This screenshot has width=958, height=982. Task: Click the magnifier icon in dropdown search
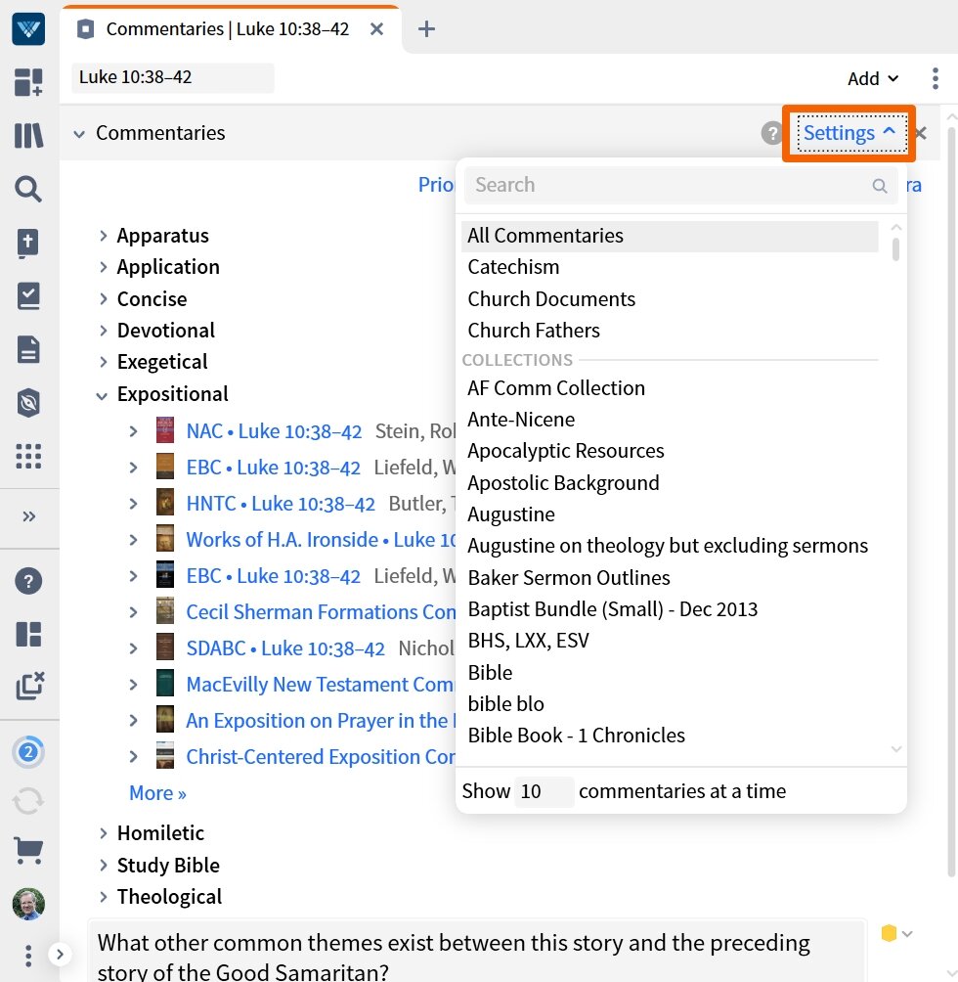(x=879, y=186)
